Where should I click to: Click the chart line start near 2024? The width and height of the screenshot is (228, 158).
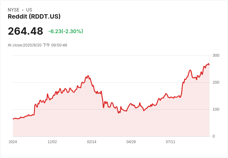[13, 119]
